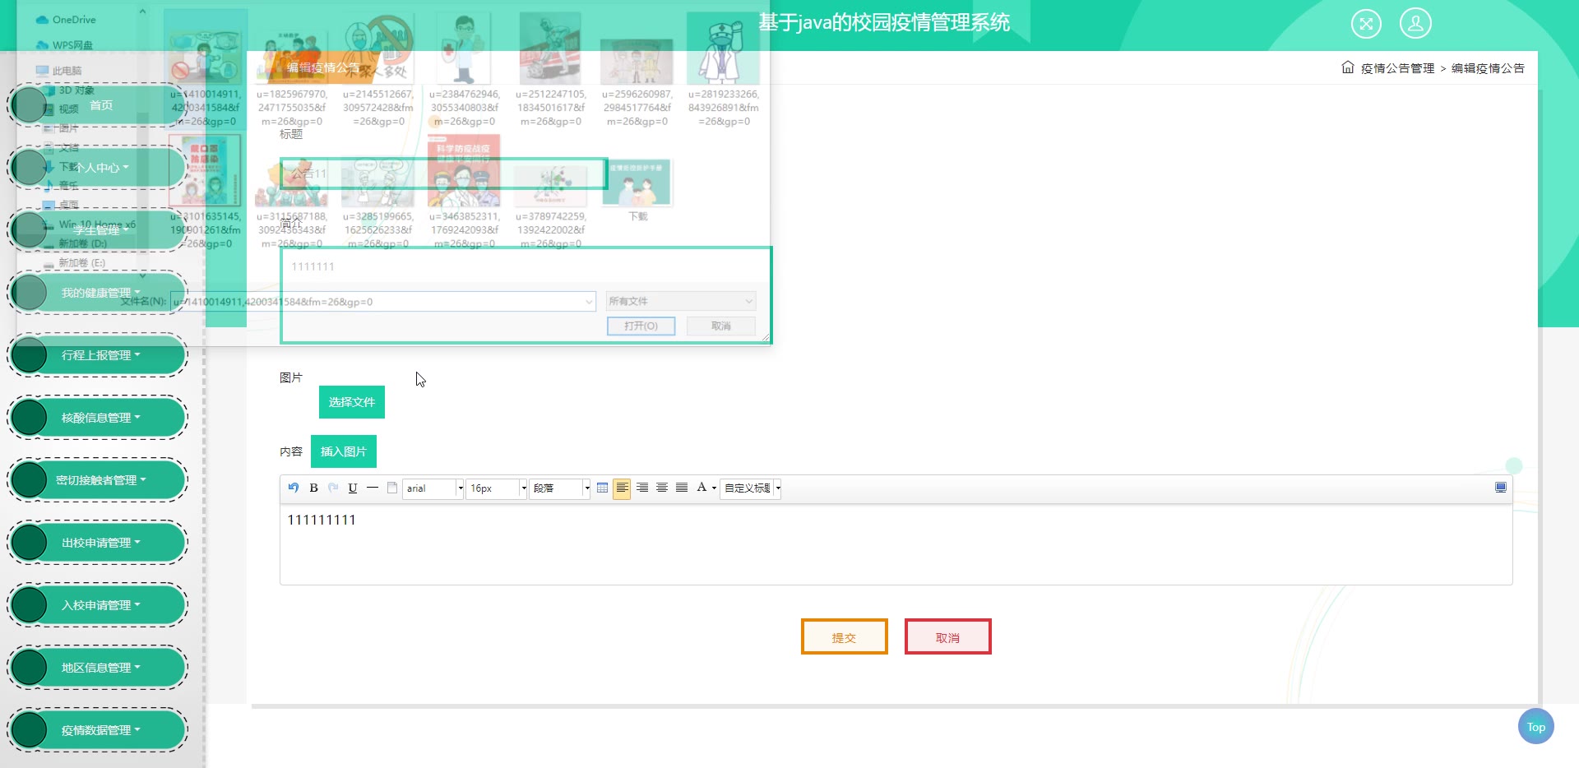Insert a horizontal line
Image resolution: width=1579 pixels, height=768 pixels.
[373, 488]
